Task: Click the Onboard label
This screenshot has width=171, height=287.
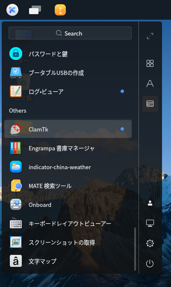Action: click(40, 205)
